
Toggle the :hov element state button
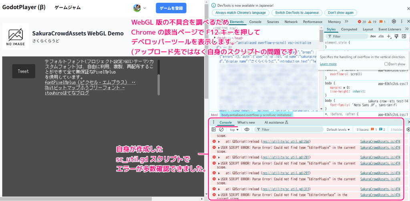coord(372,36)
